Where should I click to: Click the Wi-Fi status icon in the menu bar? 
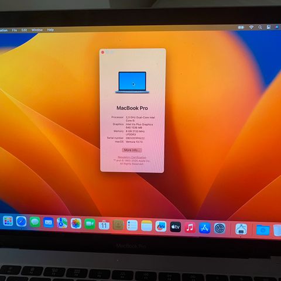pos(251,28)
